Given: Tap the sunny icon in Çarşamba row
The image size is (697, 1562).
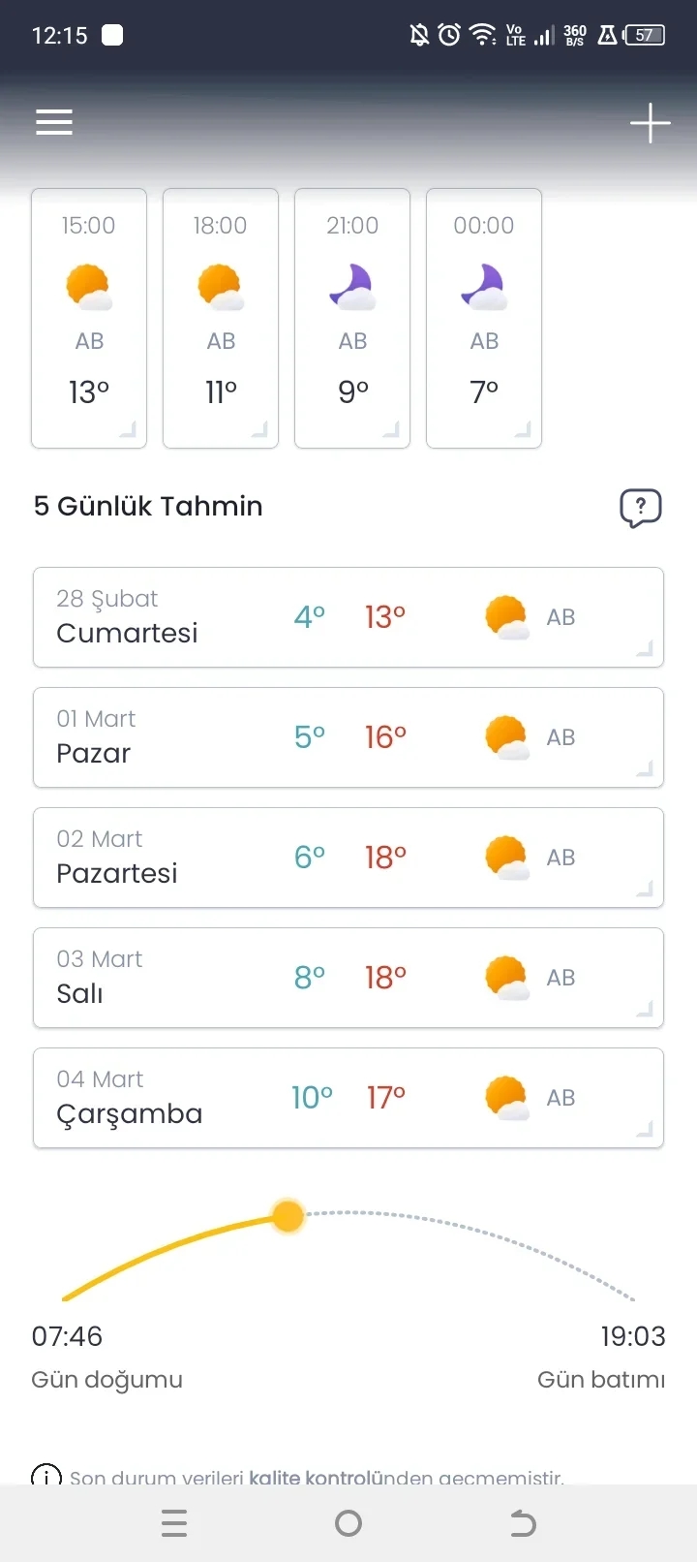Looking at the screenshot, I should [x=507, y=1098].
